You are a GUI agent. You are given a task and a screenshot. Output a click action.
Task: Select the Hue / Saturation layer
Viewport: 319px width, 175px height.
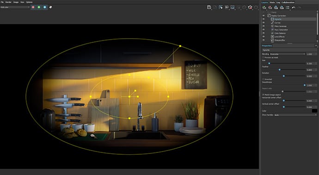click(x=281, y=29)
